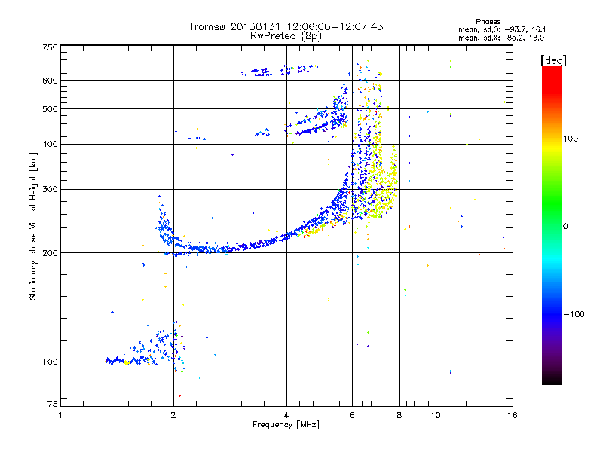Click the colorbar tick label '-100'
Image resolution: width=603 pixels, height=452 pixels.
574,314
